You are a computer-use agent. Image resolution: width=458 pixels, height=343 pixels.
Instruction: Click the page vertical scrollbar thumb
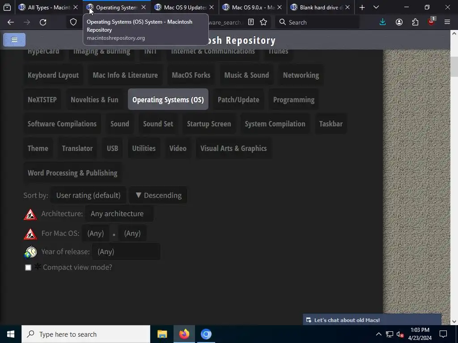[x=454, y=67]
